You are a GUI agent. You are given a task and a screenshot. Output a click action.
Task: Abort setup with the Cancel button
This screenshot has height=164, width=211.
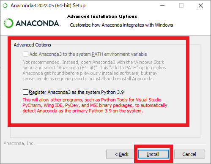click(189, 154)
